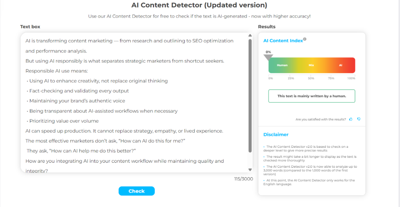Click 'Maintaining your brand's authentic voice' line
The width and height of the screenshot is (400, 207).
pyautogui.click(x=76, y=101)
